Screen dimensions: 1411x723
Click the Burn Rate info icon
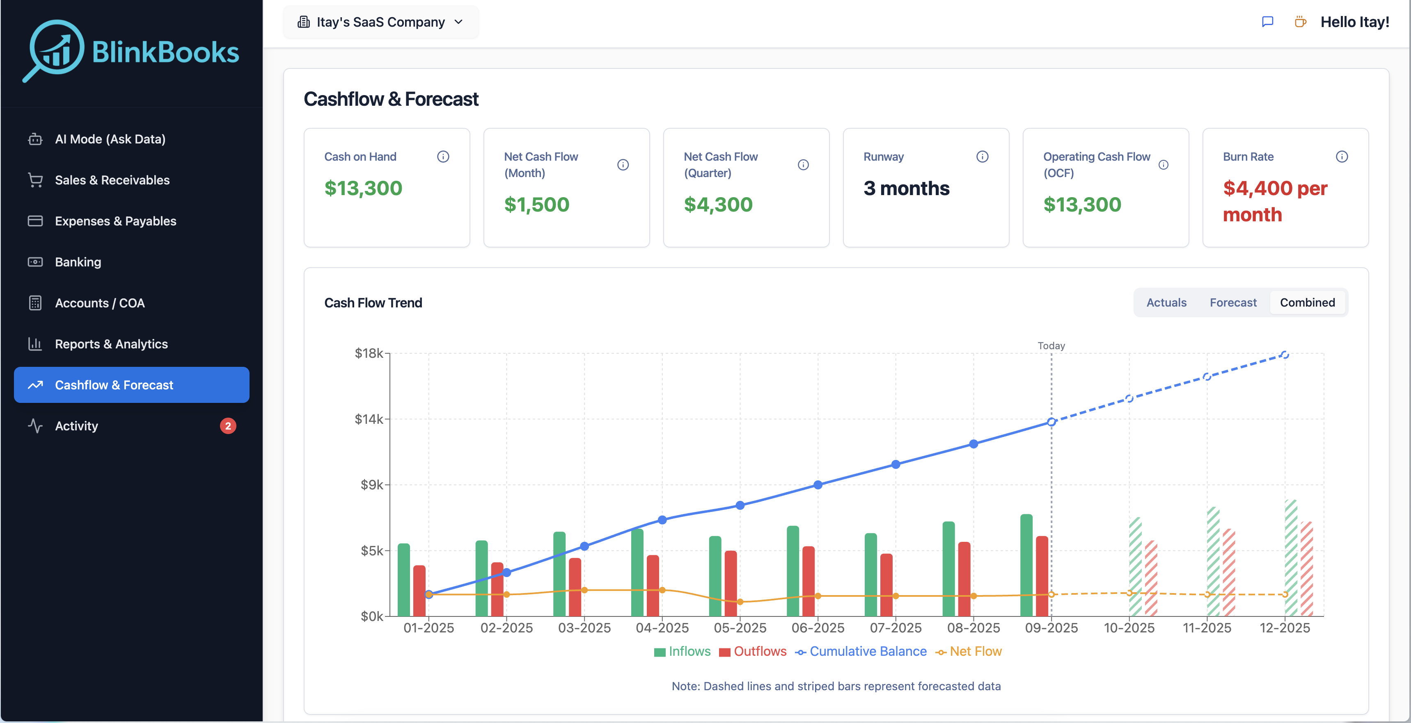1342,157
